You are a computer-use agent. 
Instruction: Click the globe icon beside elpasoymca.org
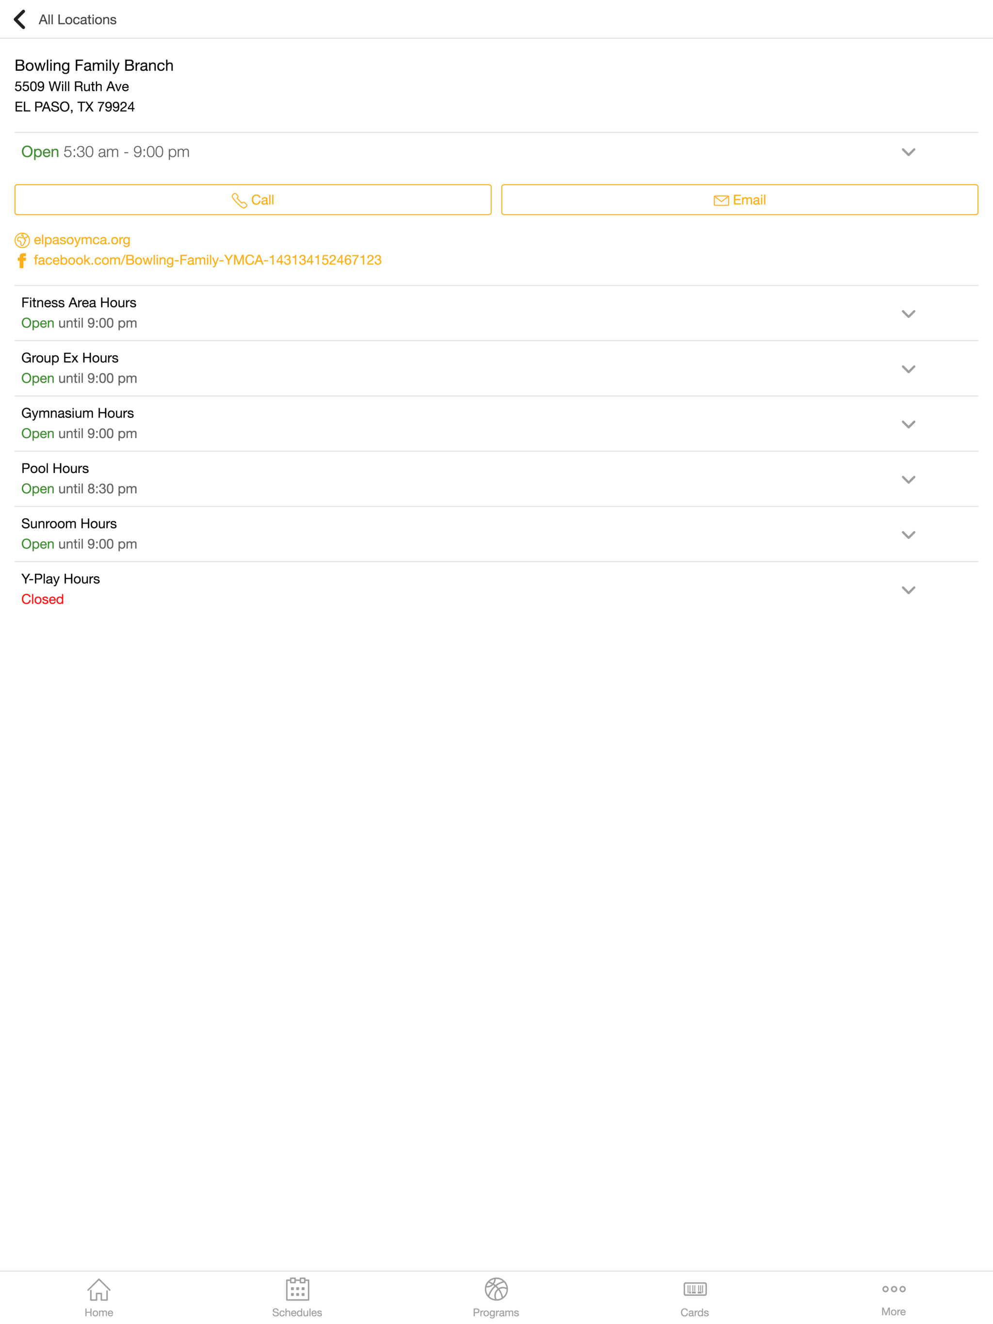[x=22, y=240]
